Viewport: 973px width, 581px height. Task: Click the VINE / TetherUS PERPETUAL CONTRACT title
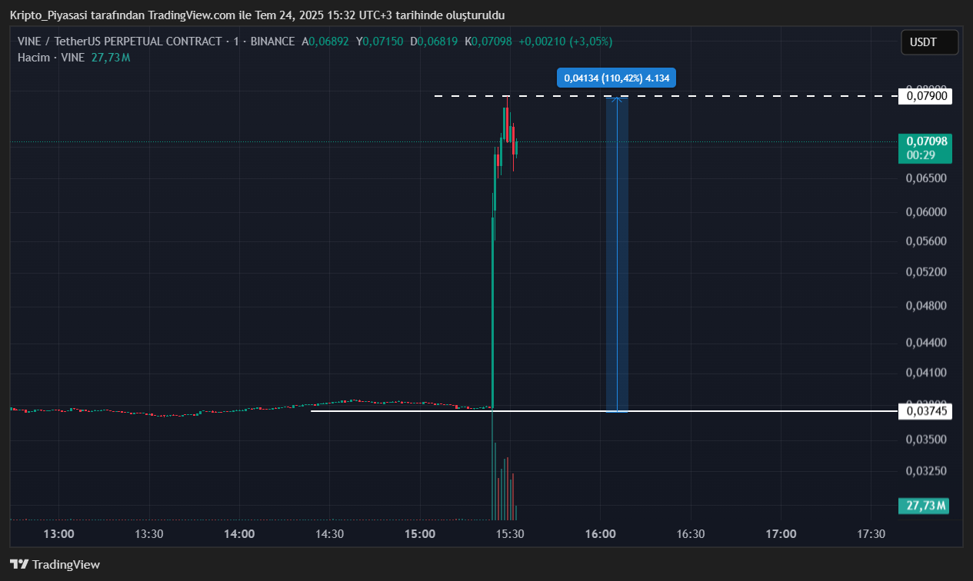click(119, 41)
